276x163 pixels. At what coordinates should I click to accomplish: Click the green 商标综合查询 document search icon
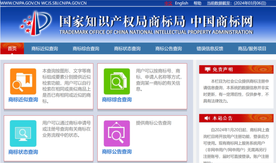tap(117, 81)
